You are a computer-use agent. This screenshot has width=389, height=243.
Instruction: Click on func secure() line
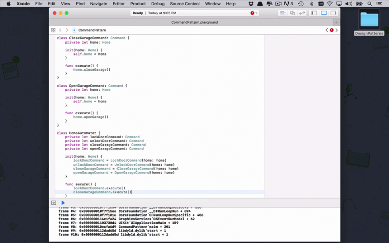click(x=81, y=184)
